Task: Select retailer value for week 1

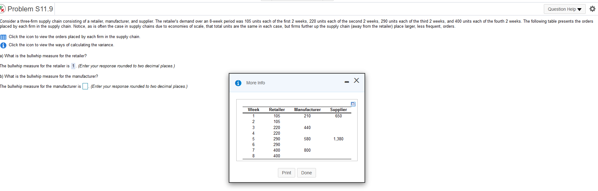Action: [x=277, y=116]
